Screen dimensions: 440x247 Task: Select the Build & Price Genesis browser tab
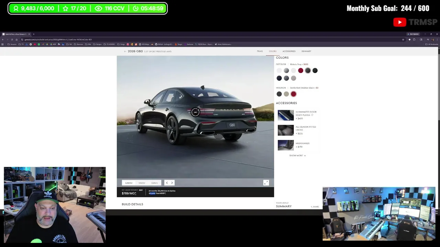click(16, 34)
